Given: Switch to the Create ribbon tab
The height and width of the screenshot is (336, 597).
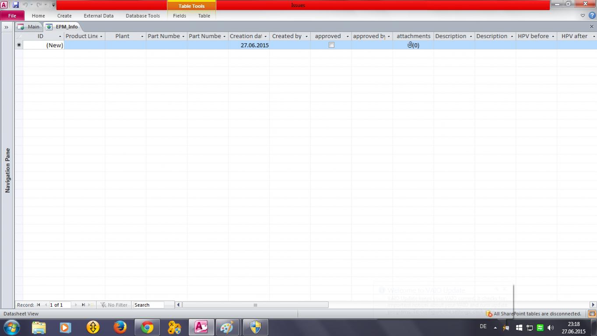Looking at the screenshot, I should 64,16.
